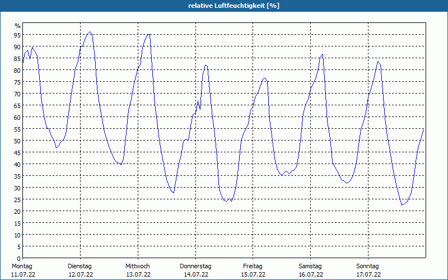Click the date '13.07.22'
448x280 pixels.
(138, 275)
